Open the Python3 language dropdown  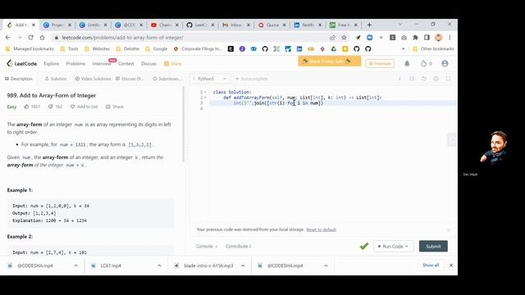(x=210, y=79)
